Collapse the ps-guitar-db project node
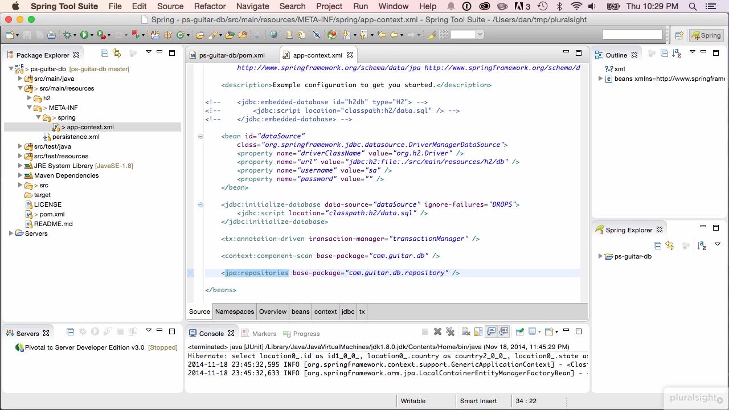The height and width of the screenshot is (410, 729). (x=11, y=69)
